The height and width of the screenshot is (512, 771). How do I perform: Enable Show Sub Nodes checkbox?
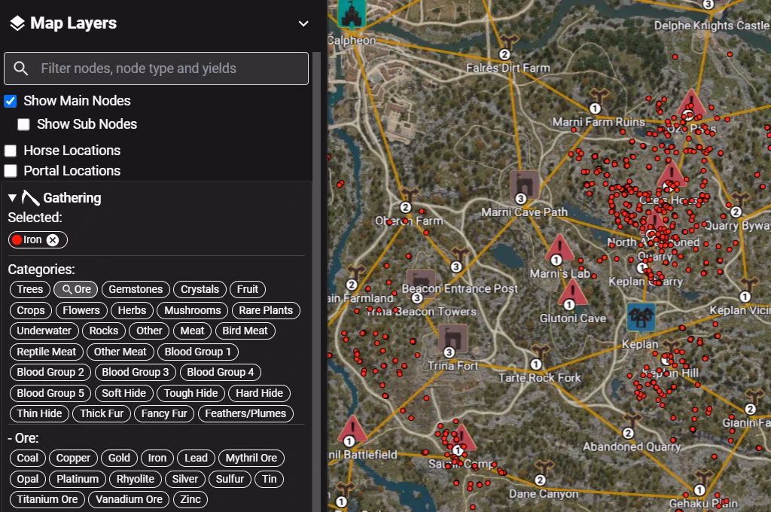[x=23, y=124]
